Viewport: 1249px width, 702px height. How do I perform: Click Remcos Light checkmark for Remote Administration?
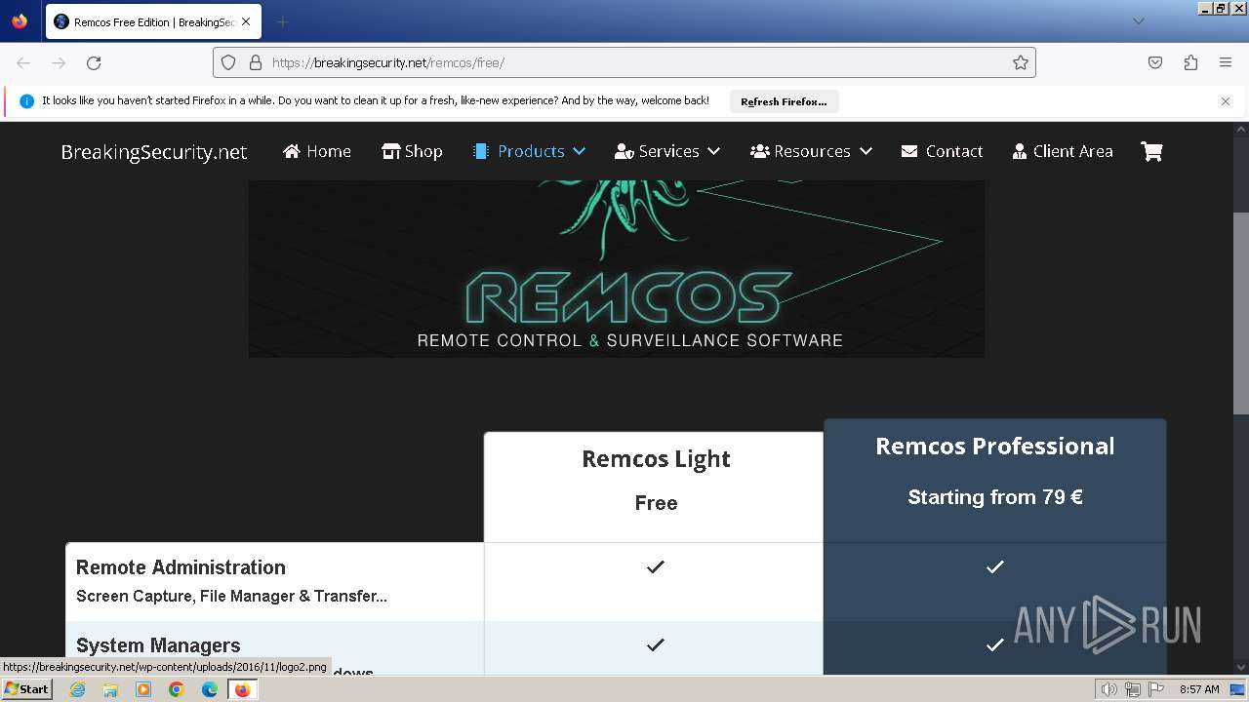tap(656, 566)
